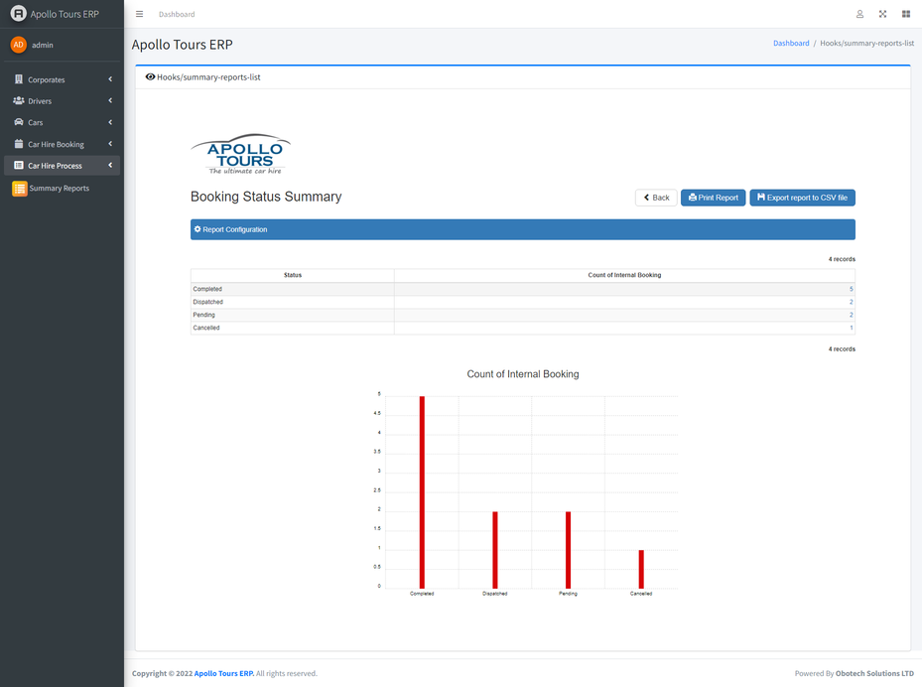Screen dimensions: 922x687
Task: Toggle the sidebar with the hamburger icon
Action: coord(140,14)
